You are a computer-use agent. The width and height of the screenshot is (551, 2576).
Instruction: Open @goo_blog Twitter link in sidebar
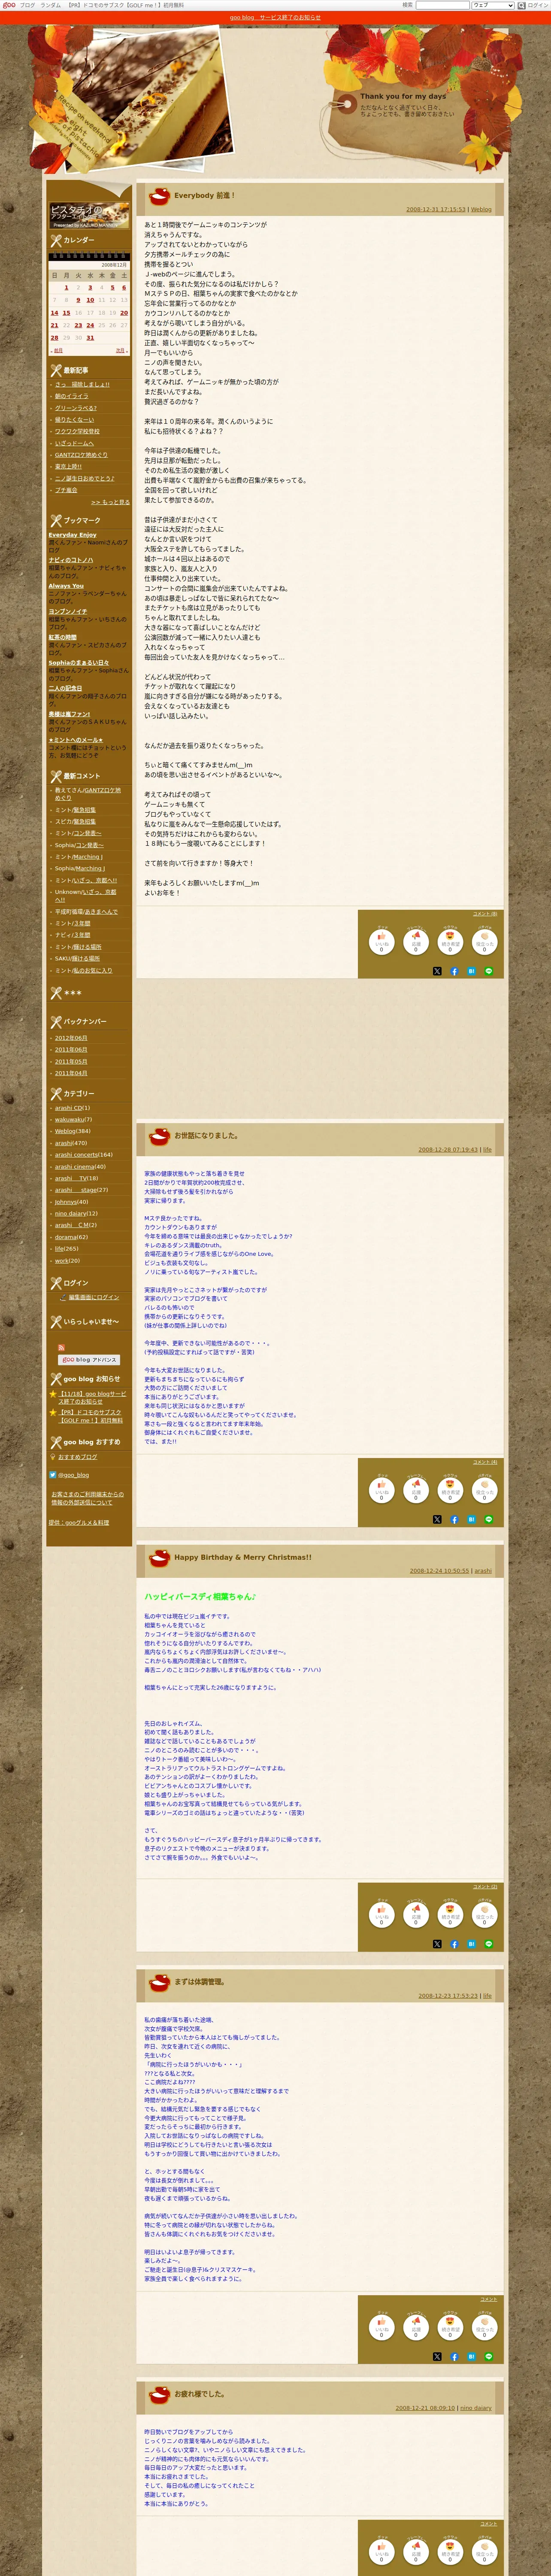73,1475
